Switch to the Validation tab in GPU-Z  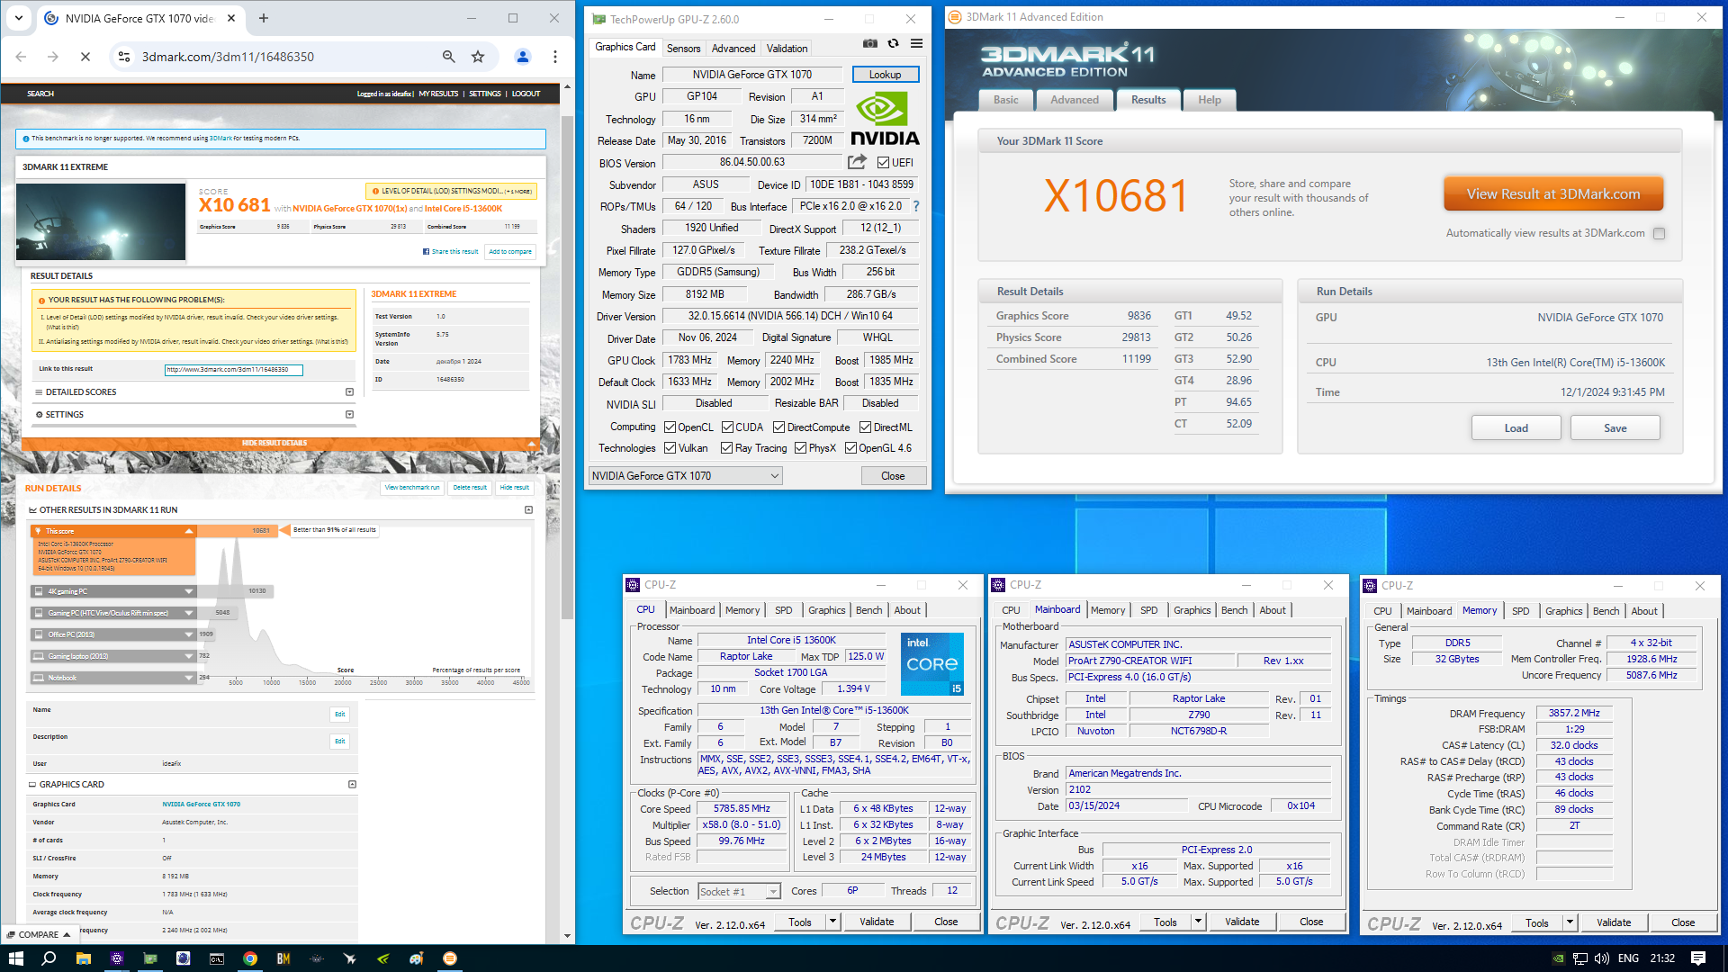click(787, 49)
